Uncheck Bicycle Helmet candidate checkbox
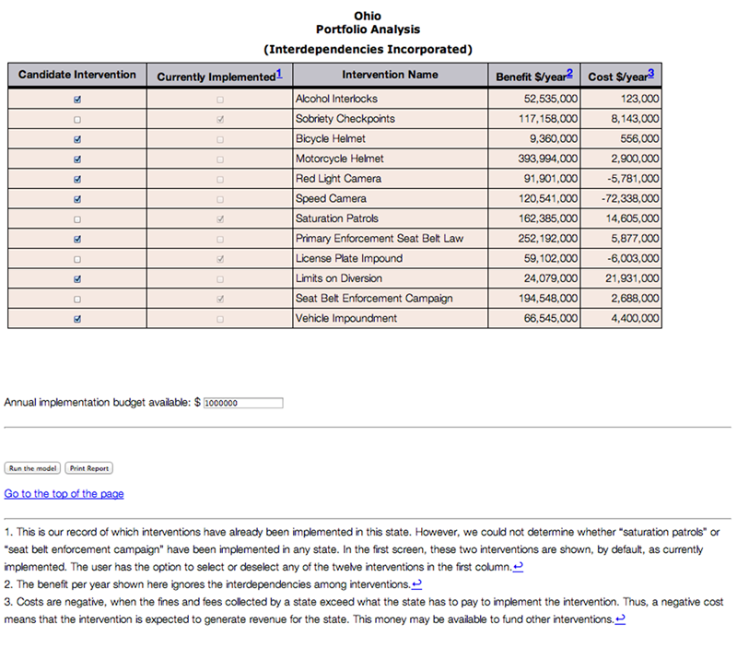 (x=77, y=139)
